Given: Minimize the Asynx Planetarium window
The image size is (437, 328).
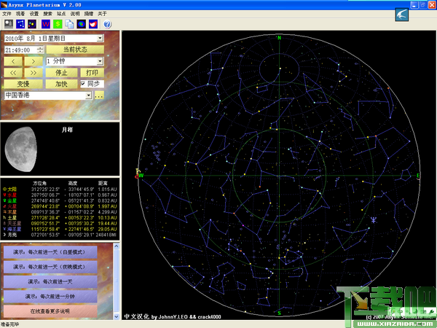Looking at the screenshot, I should 414,5.
